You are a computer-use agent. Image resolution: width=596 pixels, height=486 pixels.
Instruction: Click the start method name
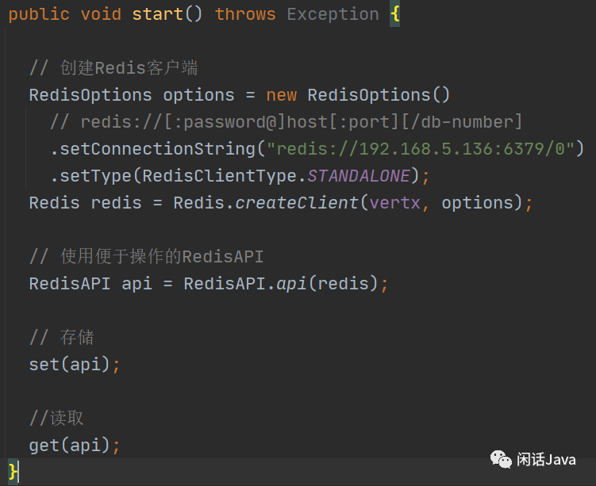pos(157,14)
